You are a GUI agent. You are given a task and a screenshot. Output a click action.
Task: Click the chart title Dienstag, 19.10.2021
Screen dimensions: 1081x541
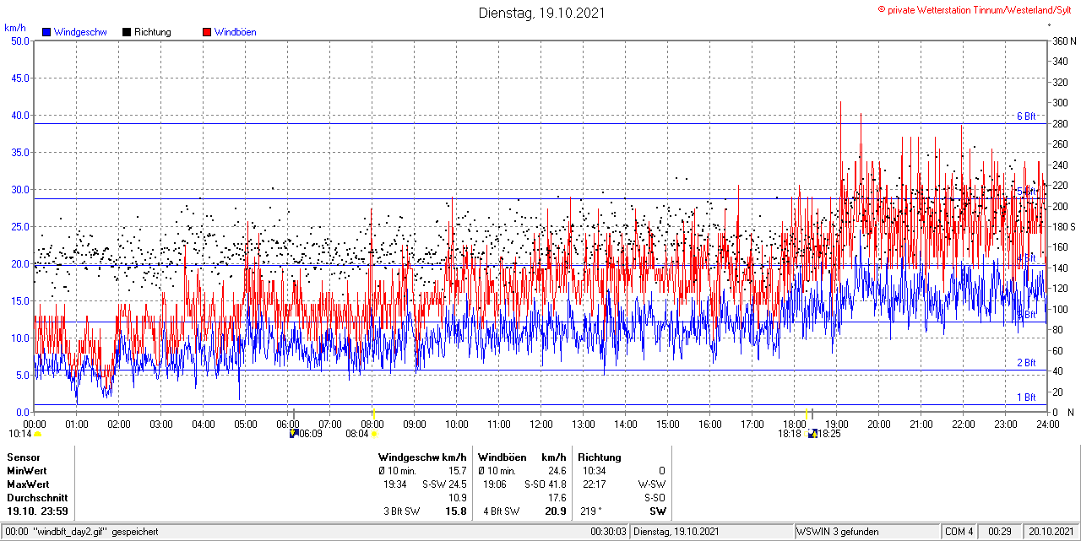pos(540,13)
